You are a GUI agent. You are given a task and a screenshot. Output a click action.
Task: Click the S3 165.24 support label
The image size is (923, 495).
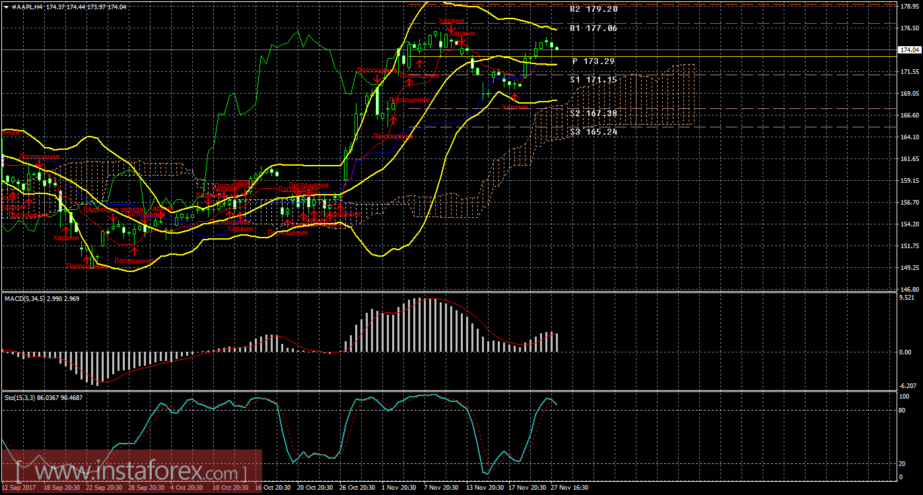pos(594,132)
